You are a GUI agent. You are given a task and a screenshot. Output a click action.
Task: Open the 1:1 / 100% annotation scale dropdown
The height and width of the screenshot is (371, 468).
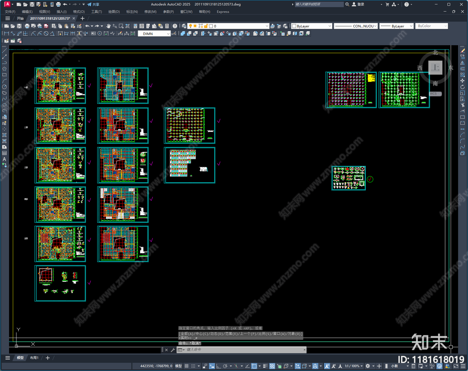click(x=354, y=366)
